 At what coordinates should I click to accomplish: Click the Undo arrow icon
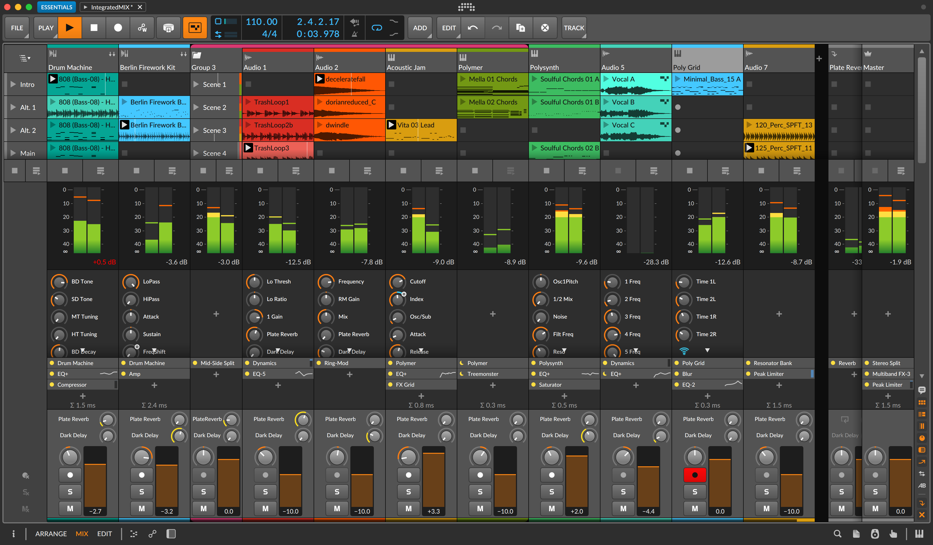coord(473,28)
